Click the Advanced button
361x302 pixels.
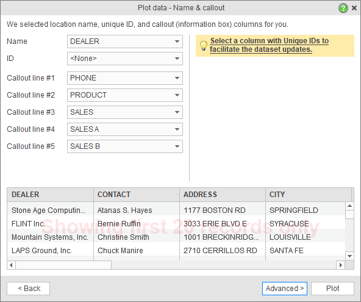pyautogui.click(x=285, y=289)
